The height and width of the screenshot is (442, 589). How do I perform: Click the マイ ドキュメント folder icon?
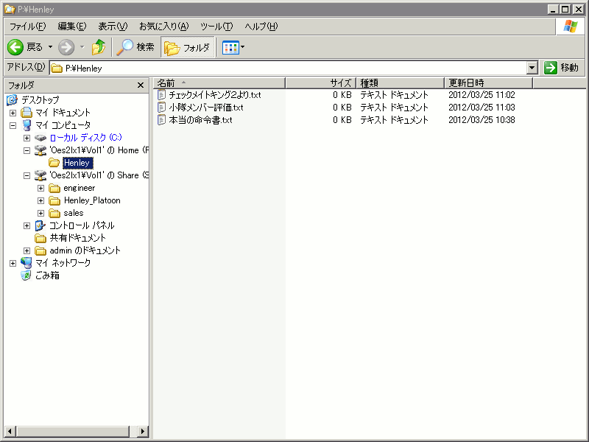tap(27, 113)
